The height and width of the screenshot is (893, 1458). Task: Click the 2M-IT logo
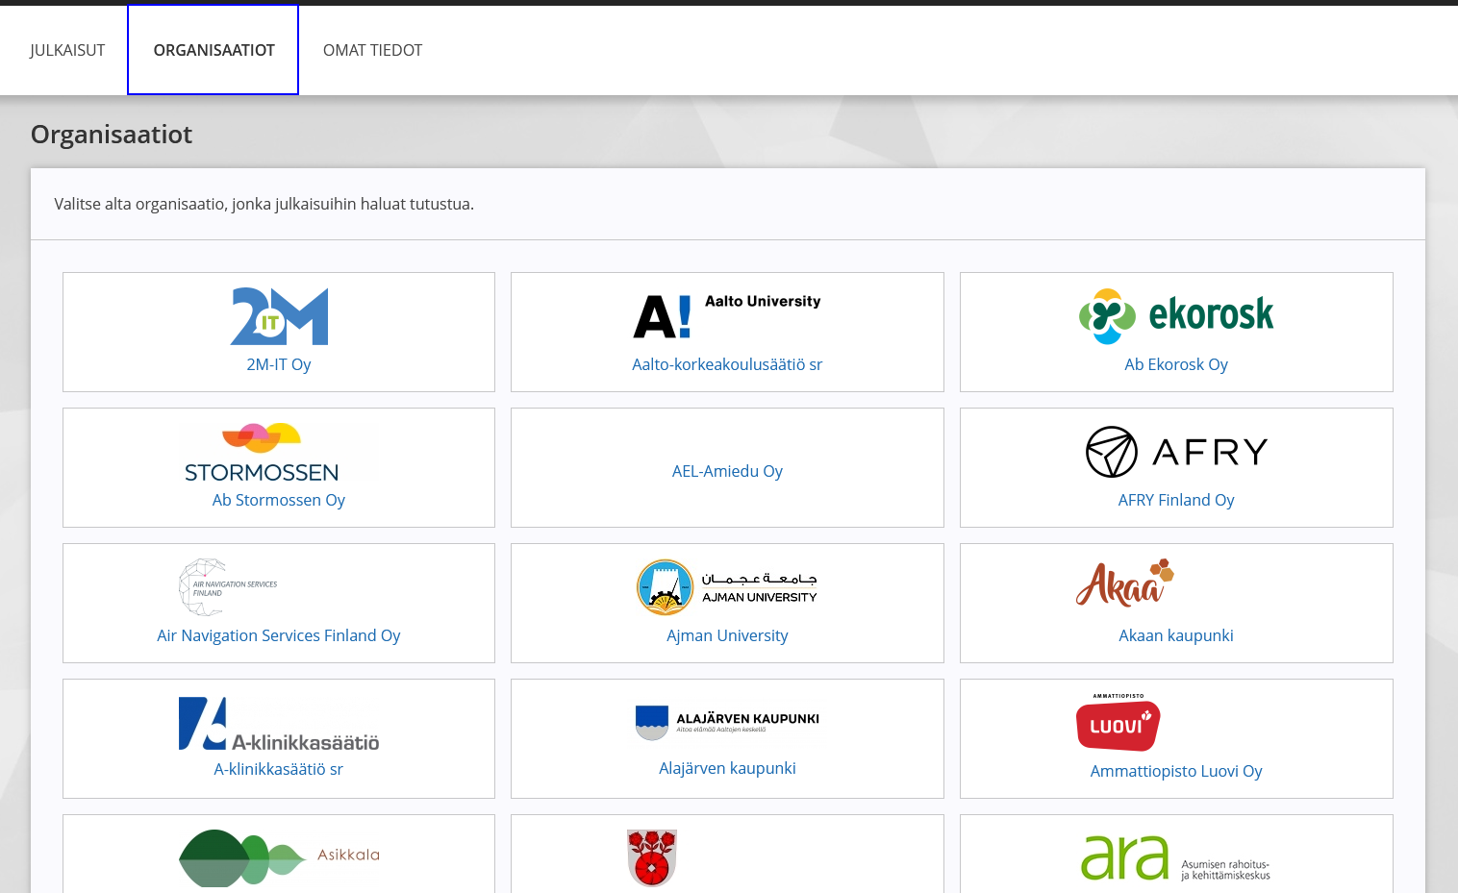279,316
